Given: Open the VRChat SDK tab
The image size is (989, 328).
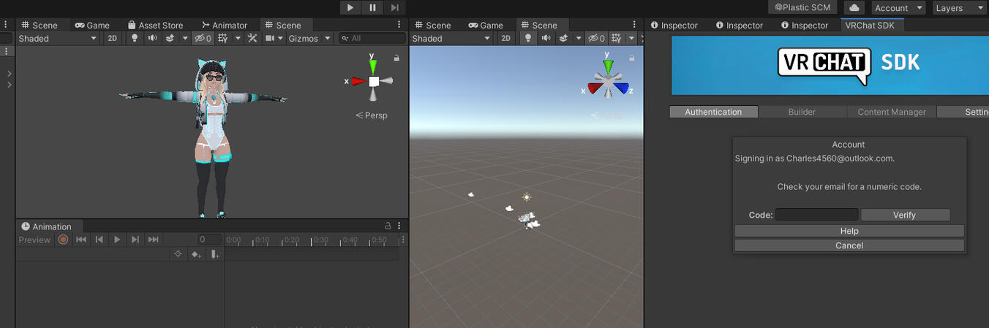Looking at the screenshot, I should click(x=872, y=25).
